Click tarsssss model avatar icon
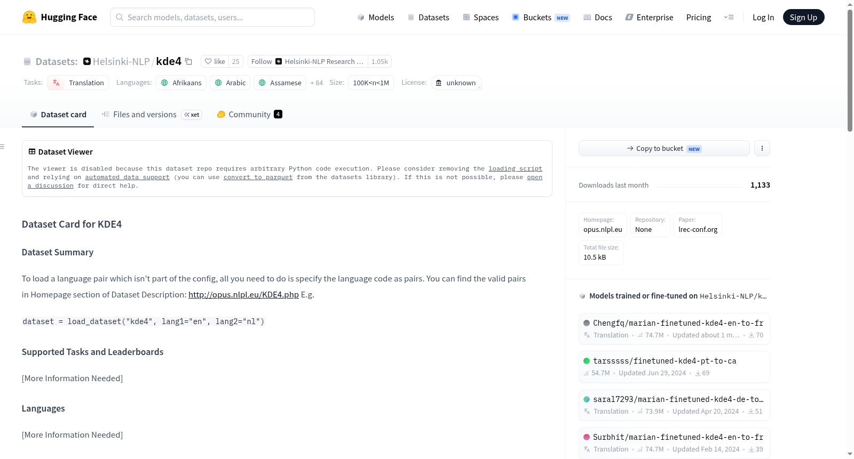854x459 pixels. pos(587,361)
